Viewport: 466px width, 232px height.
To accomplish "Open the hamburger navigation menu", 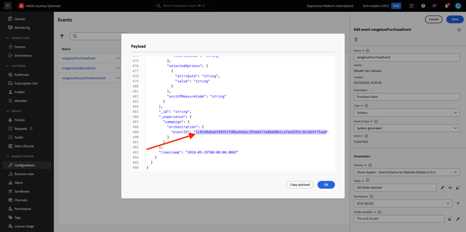I will tap(7, 6).
